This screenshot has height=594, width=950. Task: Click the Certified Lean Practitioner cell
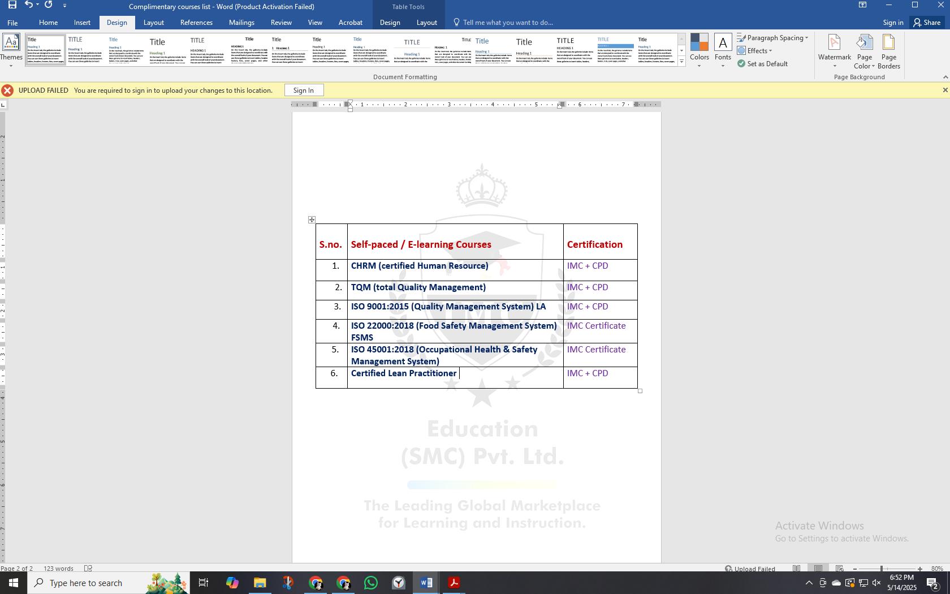click(x=455, y=377)
